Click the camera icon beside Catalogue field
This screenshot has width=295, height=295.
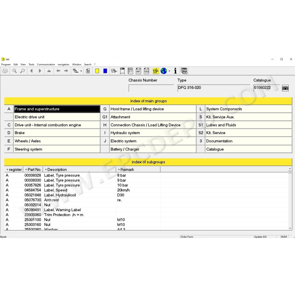pyautogui.click(x=285, y=88)
